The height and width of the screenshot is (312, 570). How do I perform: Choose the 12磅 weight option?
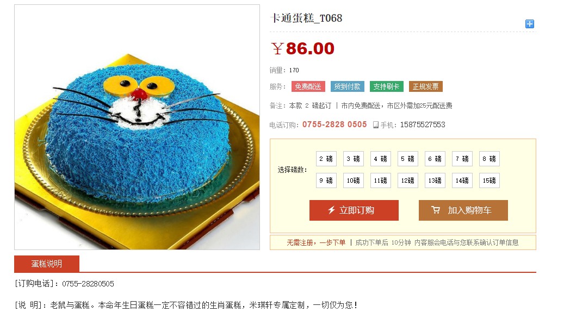(x=407, y=180)
